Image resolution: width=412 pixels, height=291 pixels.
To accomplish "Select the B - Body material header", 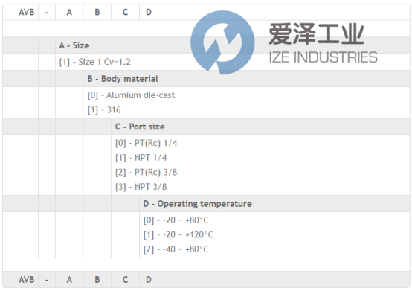I will tap(123, 79).
